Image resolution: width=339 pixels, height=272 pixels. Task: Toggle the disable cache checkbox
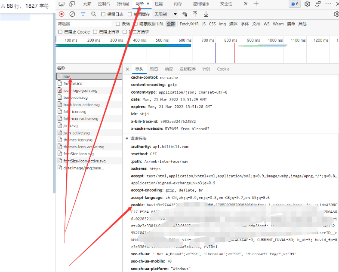pos(130,14)
